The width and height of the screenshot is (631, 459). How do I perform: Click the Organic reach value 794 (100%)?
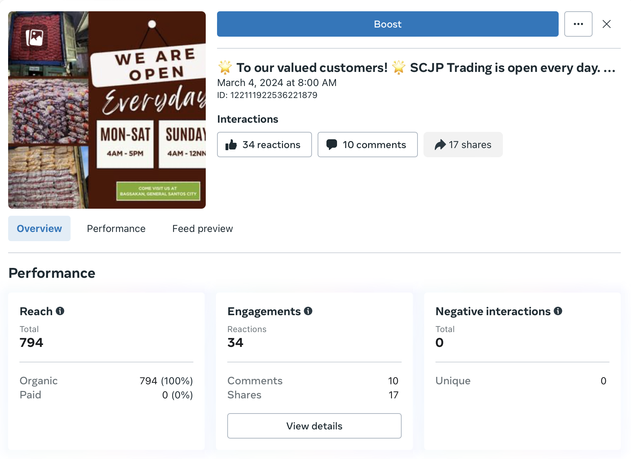tap(166, 381)
